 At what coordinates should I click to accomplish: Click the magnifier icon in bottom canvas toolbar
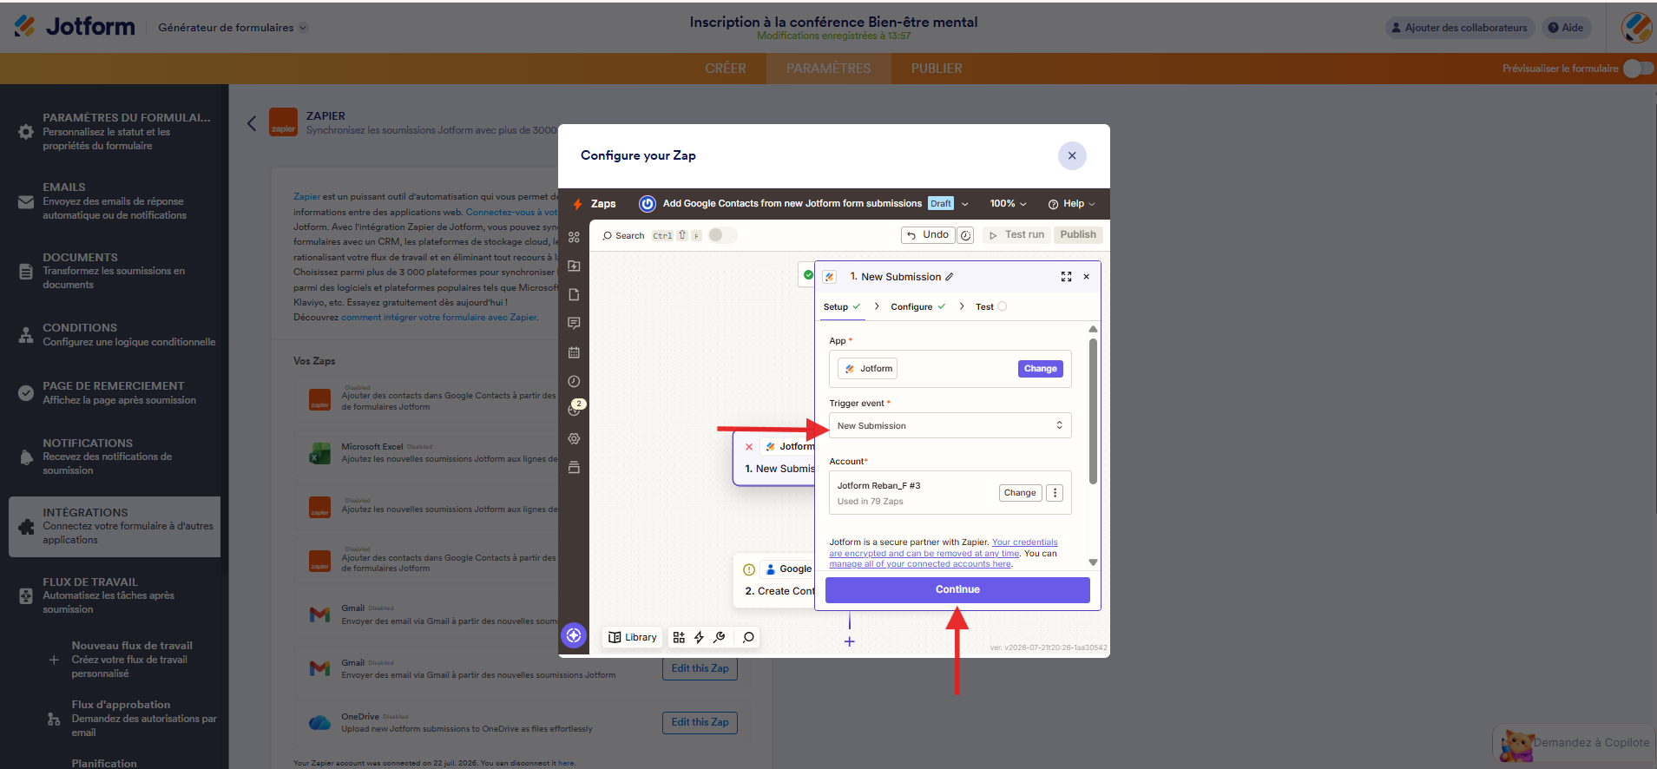coord(748,637)
